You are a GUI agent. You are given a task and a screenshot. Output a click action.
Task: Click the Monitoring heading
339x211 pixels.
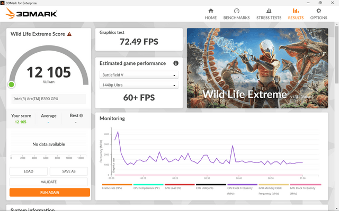click(x=112, y=118)
